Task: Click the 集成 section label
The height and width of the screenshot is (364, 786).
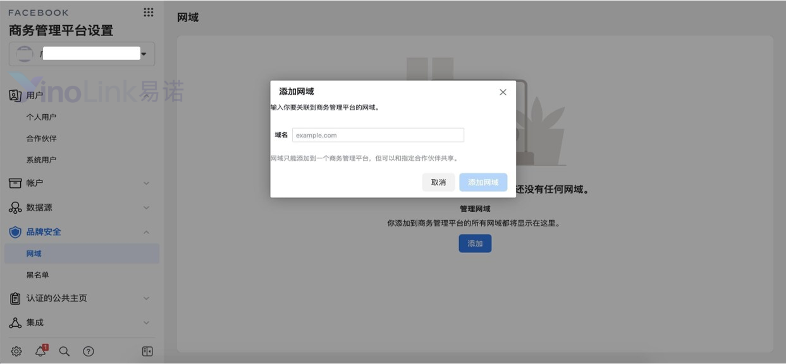Action: tap(35, 322)
